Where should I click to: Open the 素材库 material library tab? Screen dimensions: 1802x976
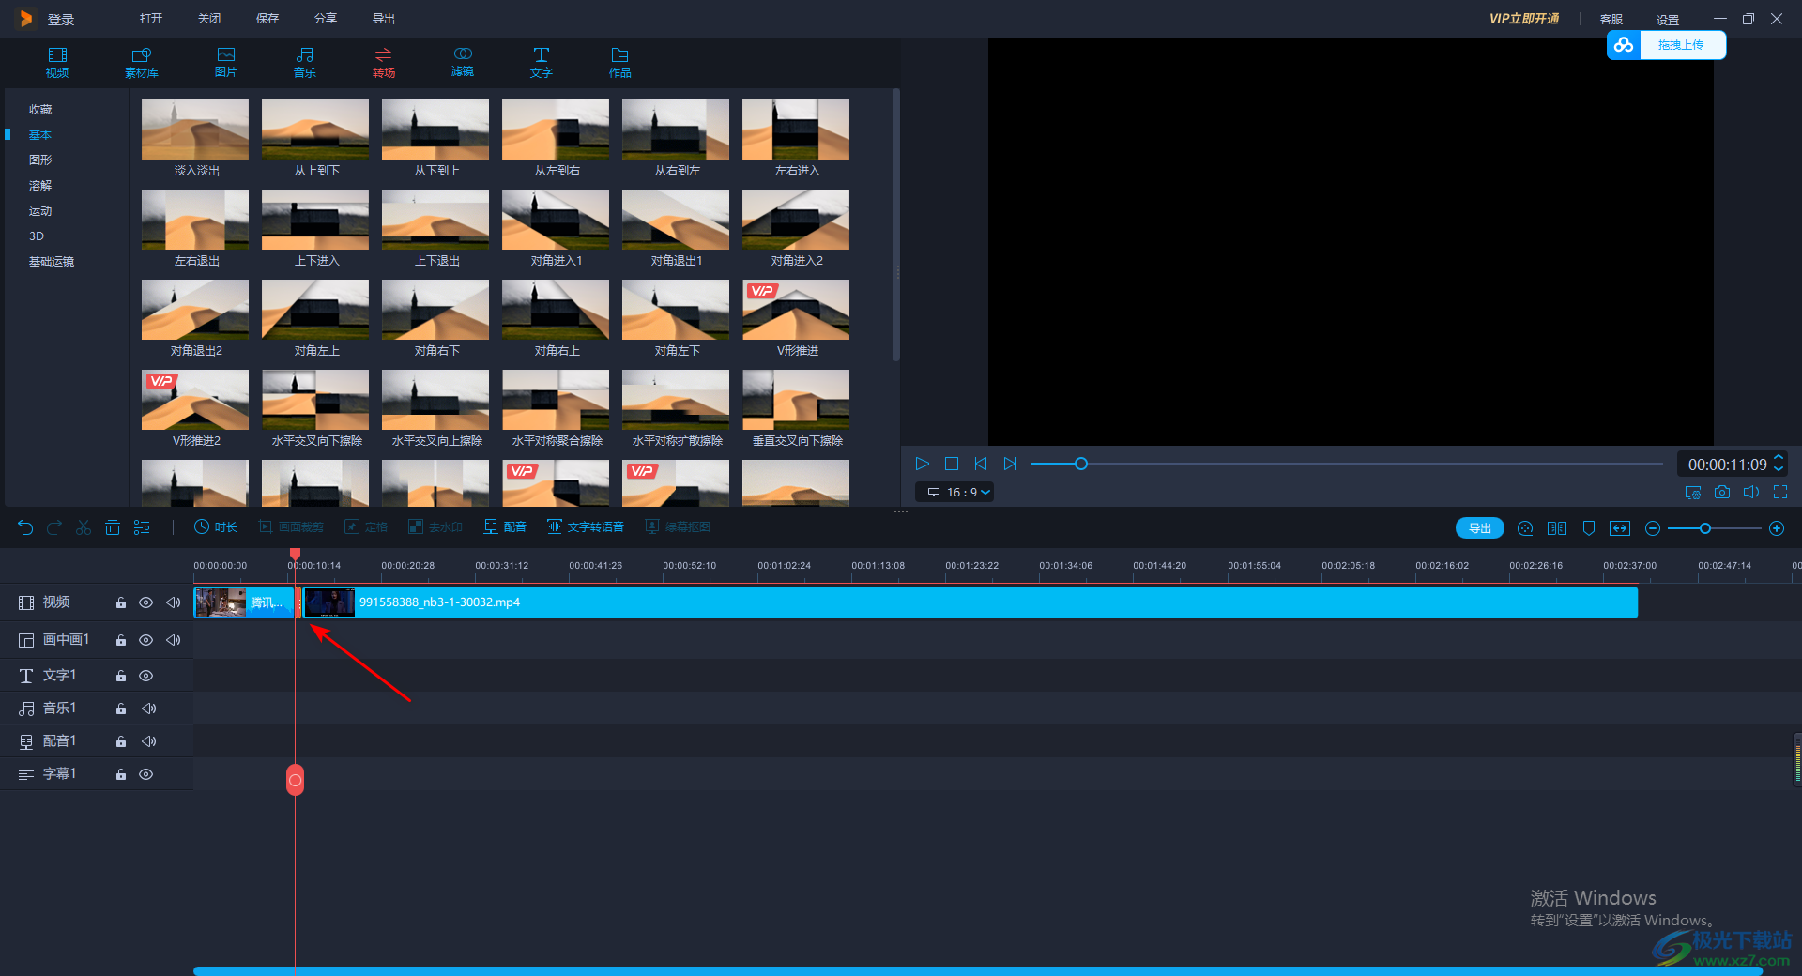[x=142, y=62]
